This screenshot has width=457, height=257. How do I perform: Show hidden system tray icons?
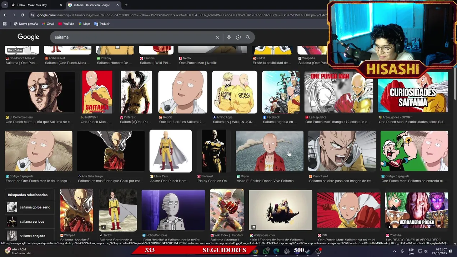coord(395,251)
